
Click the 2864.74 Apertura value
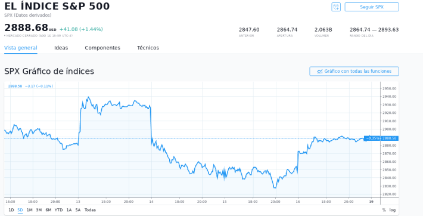pyautogui.click(x=287, y=30)
